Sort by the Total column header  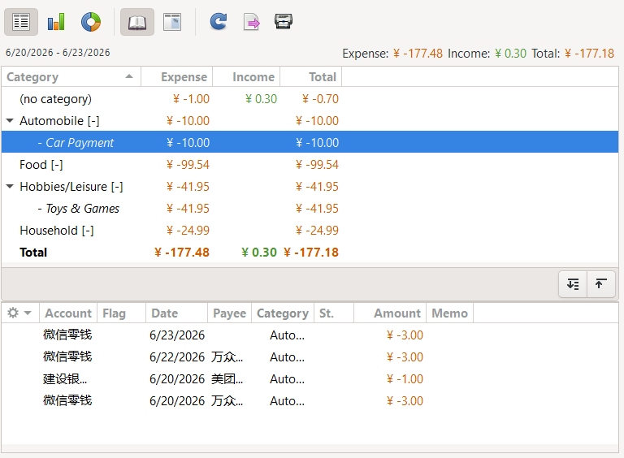tap(311, 76)
